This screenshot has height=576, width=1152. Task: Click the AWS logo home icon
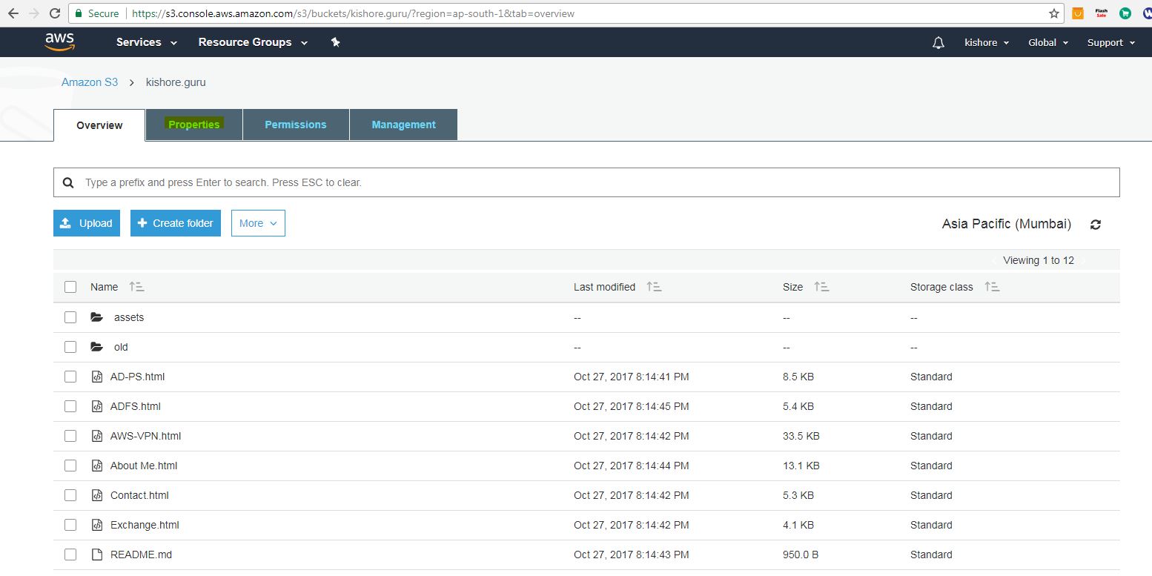[x=59, y=42]
